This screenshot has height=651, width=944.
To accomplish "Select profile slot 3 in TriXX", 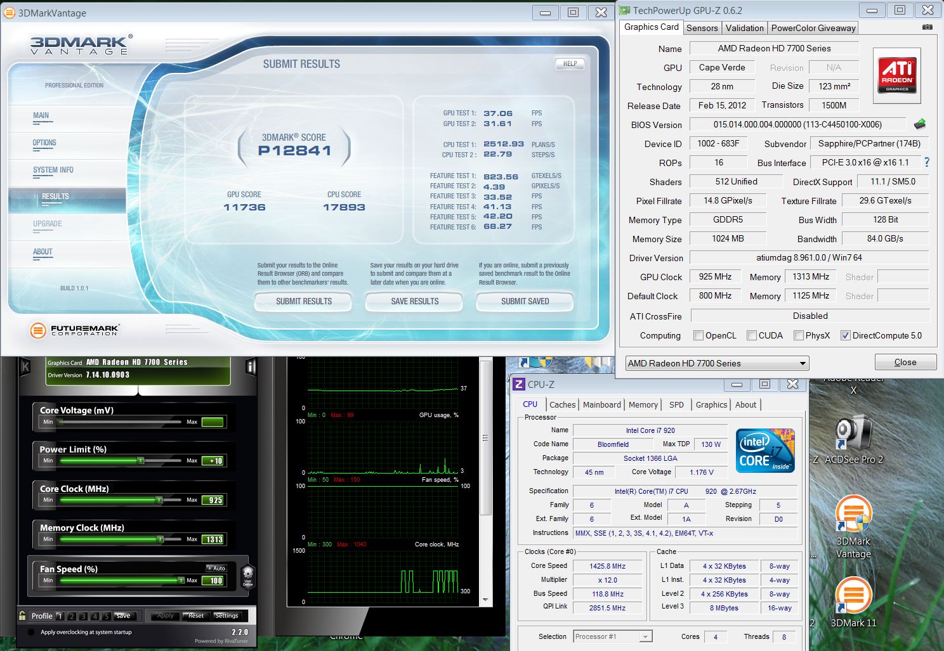I will click(x=84, y=616).
